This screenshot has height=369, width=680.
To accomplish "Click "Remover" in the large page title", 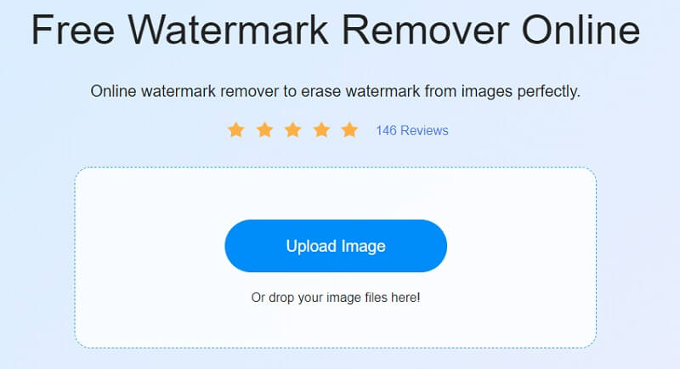I will tap(426, 30).
